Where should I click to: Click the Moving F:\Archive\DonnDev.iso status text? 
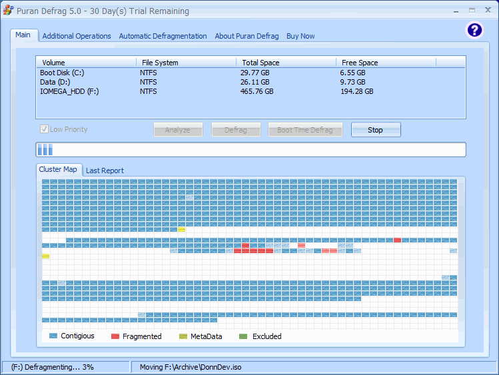click(191, 367)
